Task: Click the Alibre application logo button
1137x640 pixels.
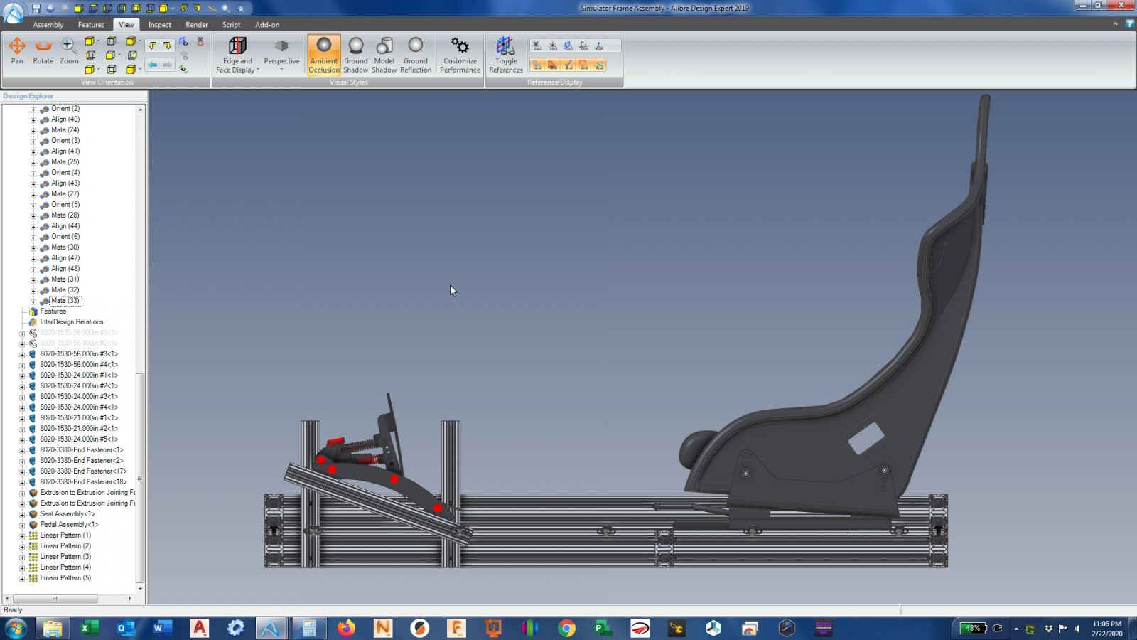Action: pyautogui.click(x=13, y=11)
